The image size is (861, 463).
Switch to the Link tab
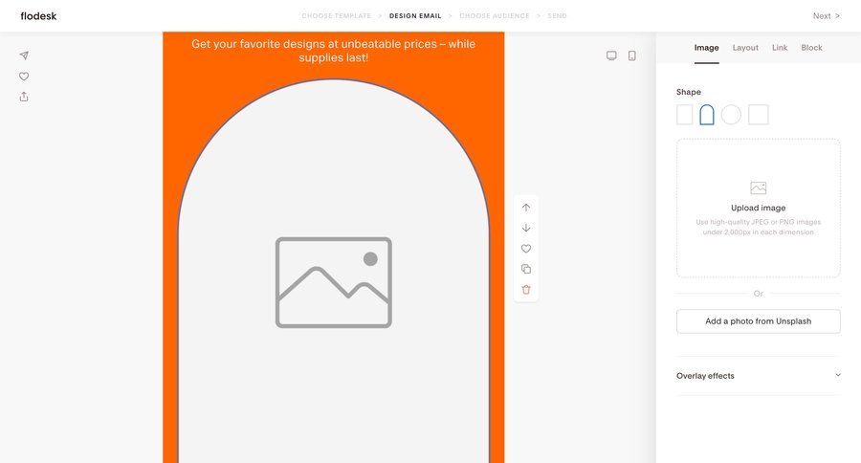pos(780,48)
